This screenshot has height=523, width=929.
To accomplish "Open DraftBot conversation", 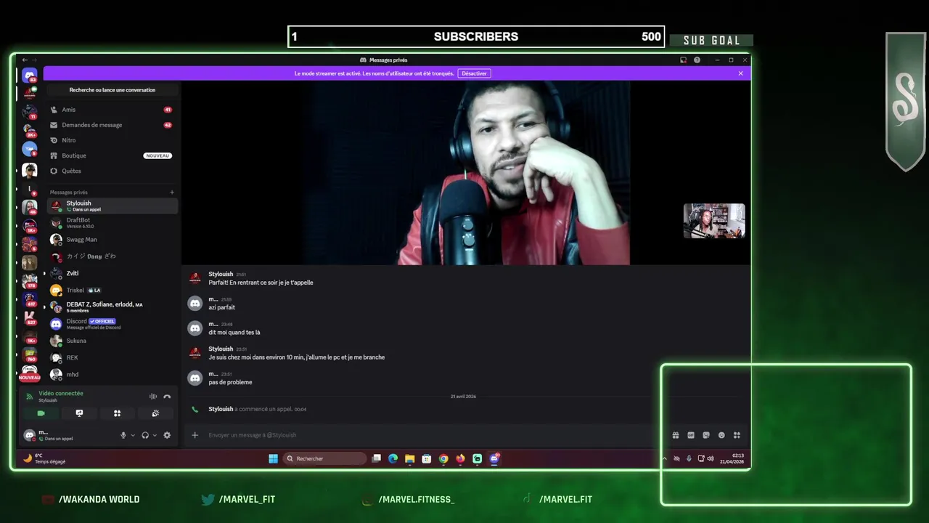I will tap(112, 222).
